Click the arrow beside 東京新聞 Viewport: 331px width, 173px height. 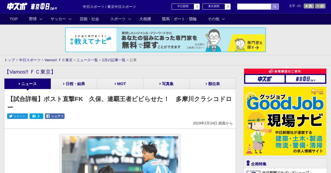(228, 7)
